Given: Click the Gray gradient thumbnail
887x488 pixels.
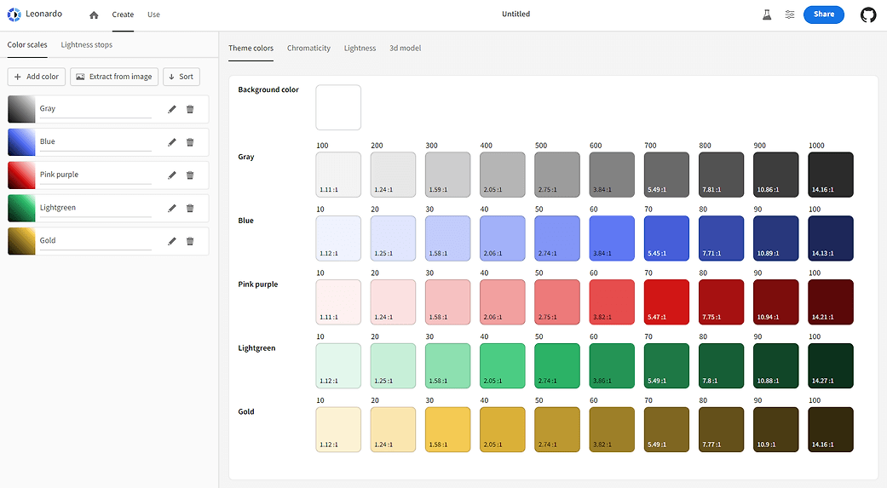Looking at the screenshot, I should coord(21,109).
